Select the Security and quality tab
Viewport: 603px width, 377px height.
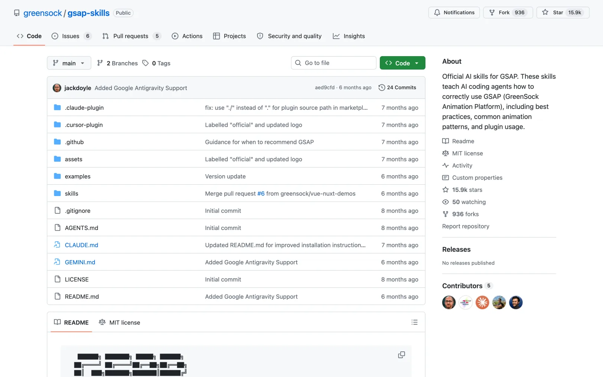pyautogui.click(x=289, y=36)
